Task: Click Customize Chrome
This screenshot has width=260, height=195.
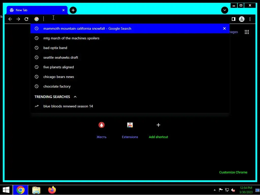Action: tap(233, 172)
